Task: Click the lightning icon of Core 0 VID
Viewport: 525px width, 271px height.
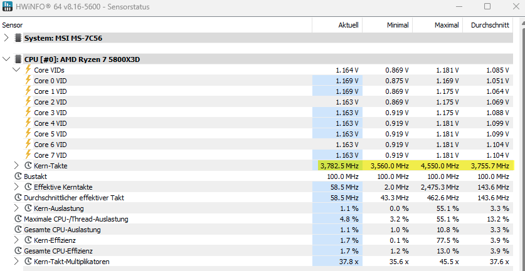Action: pos(28,80)
